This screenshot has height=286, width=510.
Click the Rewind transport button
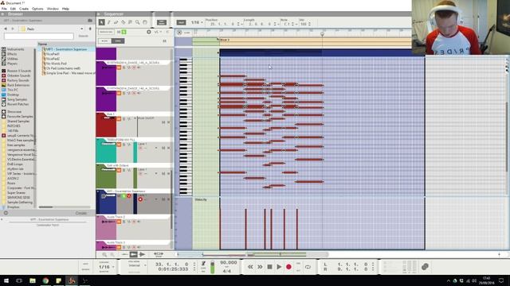coord(250,267)
